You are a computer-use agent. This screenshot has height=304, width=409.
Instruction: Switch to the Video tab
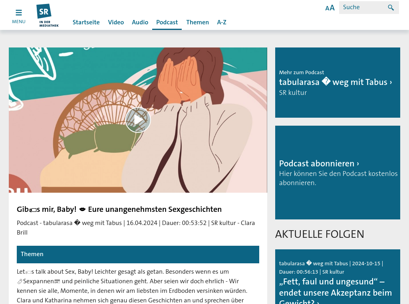point(116,22)
